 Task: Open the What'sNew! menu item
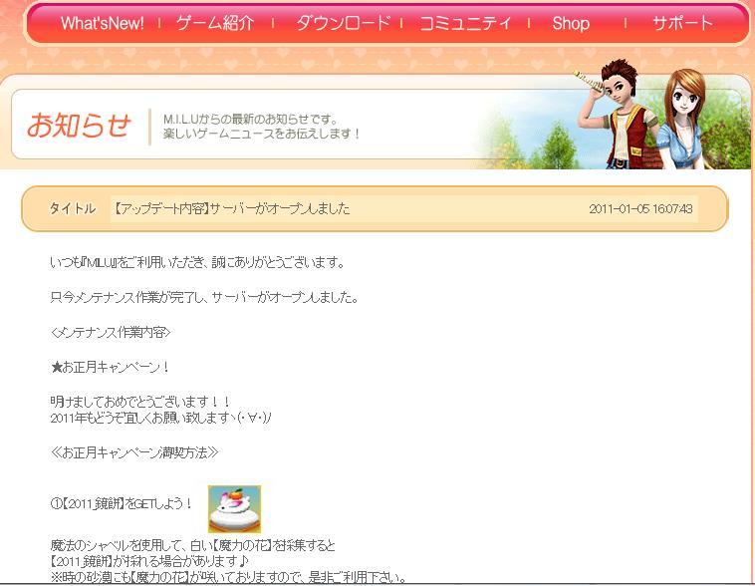point(102,24)
